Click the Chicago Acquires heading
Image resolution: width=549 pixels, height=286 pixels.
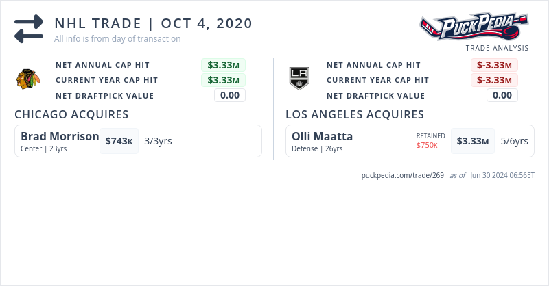click(71, 114)
